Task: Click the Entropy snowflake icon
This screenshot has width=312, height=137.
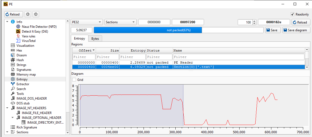Action: pyautogui.click(x=13, y=79)
